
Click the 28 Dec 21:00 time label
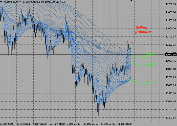click(x=108, y=124)
